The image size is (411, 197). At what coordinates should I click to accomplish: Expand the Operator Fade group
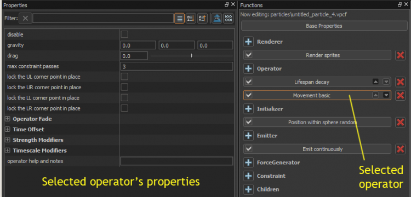(x=8, y=119)
